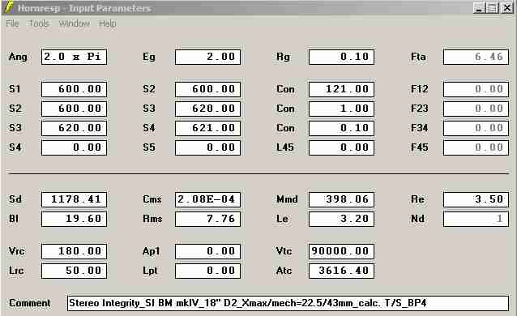
Task: Click the Cms label
Action: [152, 199]
